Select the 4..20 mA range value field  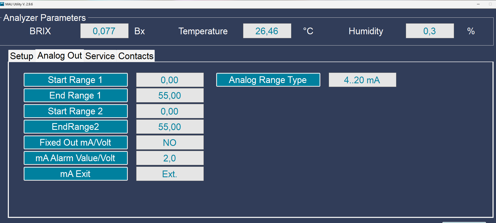point(363,80)
